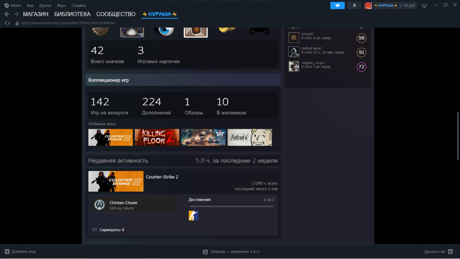
Task: Open Fallout 4 favorite thumbnail
Action: pos(250,137)
